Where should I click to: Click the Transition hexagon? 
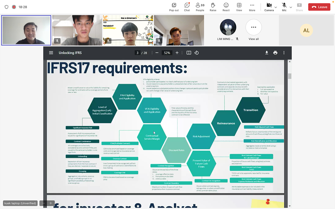[251, 110]
